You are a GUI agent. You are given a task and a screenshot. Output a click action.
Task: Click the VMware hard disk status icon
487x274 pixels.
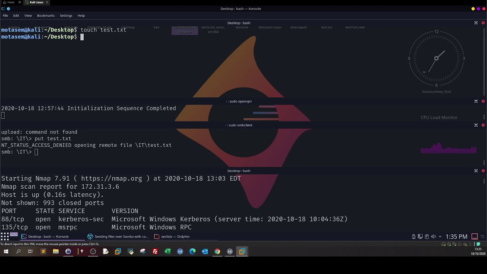pos(444,244)
